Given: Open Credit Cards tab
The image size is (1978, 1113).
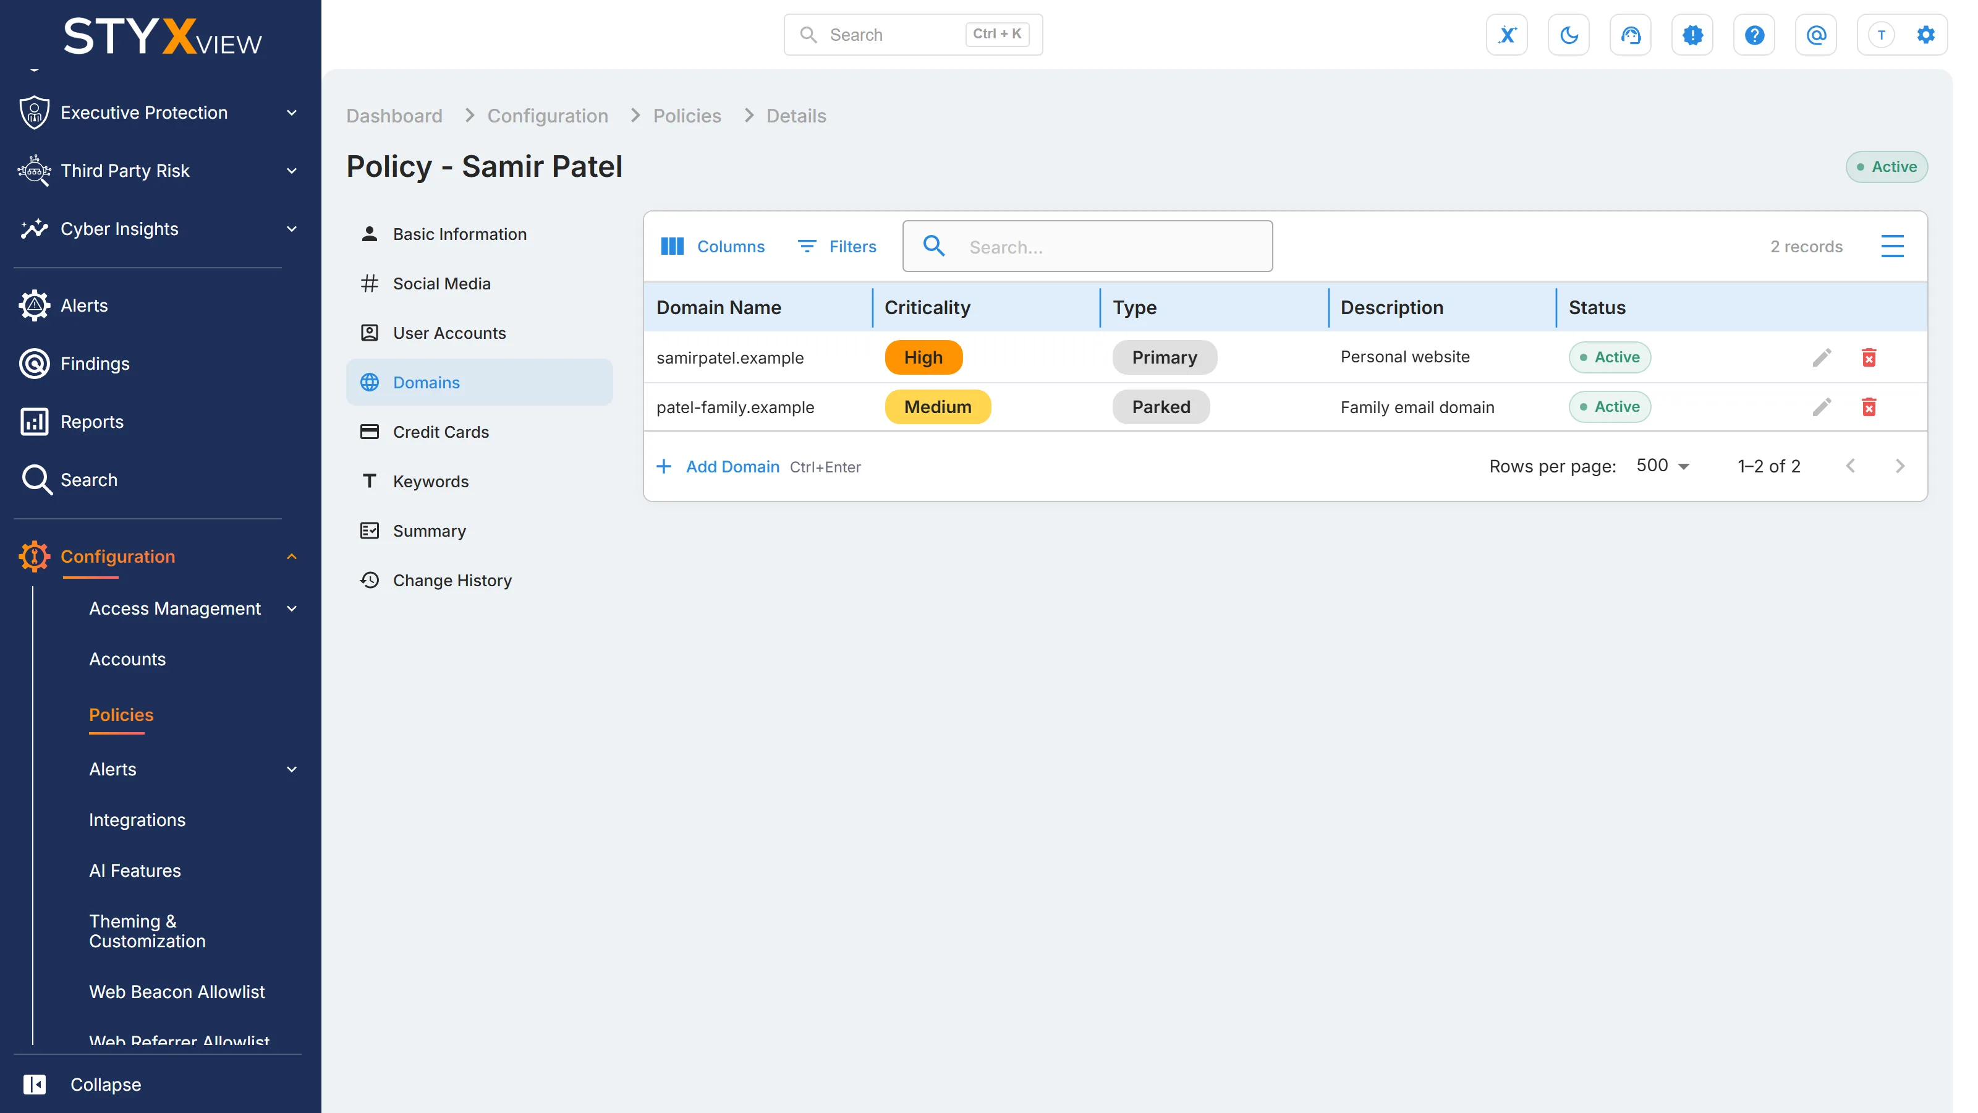Looking at the screenshot, I should 479,432.
